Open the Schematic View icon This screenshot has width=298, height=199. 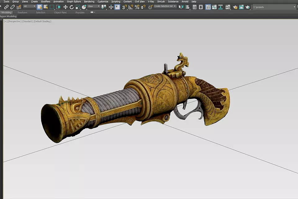220,7
